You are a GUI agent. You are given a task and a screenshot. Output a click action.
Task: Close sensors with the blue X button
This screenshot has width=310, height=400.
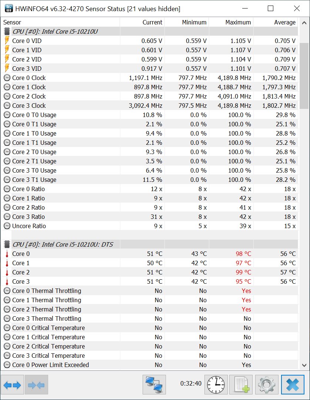pyautogui.click(x=293, y=385)
